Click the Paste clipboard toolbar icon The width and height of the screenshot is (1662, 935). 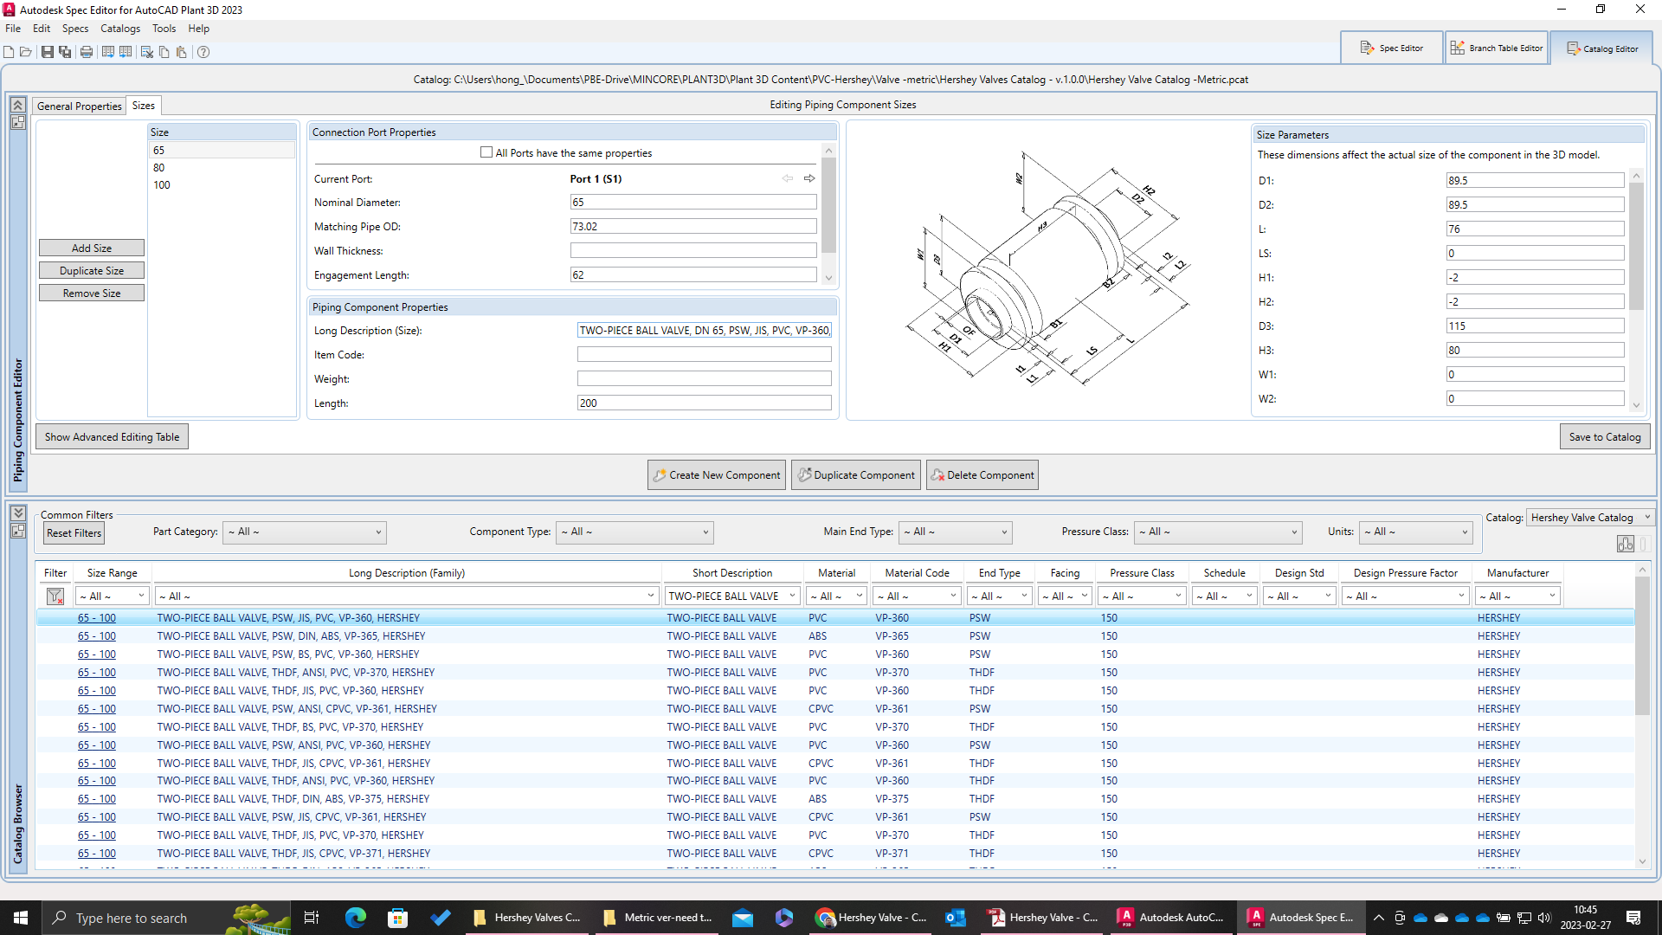[181, 52]
